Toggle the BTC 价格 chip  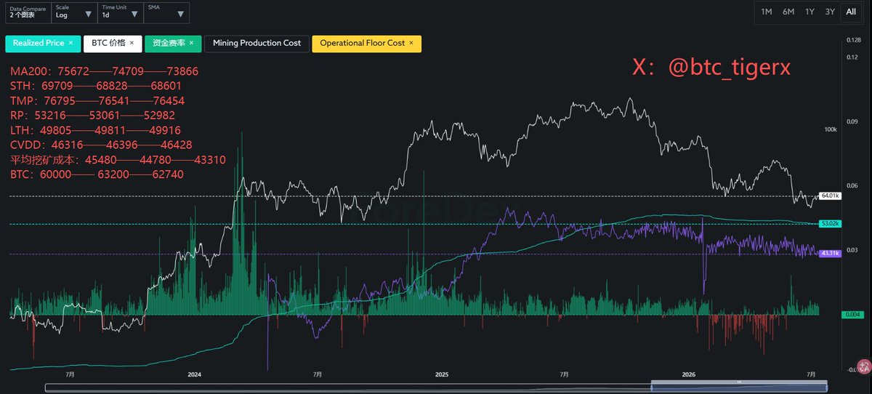pyautogui.click(x=112, y=43)
